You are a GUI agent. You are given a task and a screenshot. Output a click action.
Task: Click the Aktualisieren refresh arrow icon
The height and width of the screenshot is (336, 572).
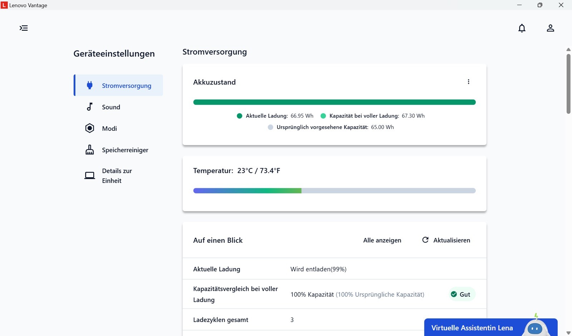(425, 240)
